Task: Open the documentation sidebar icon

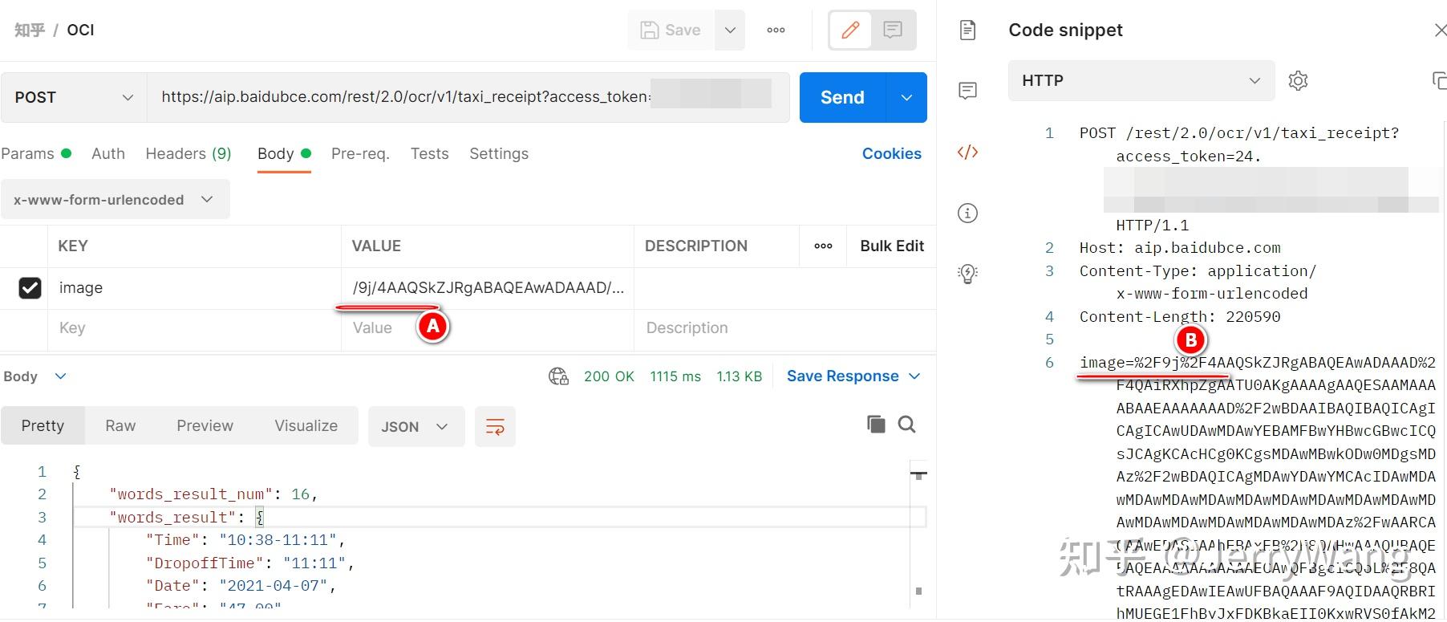Action: pos(968,30)
